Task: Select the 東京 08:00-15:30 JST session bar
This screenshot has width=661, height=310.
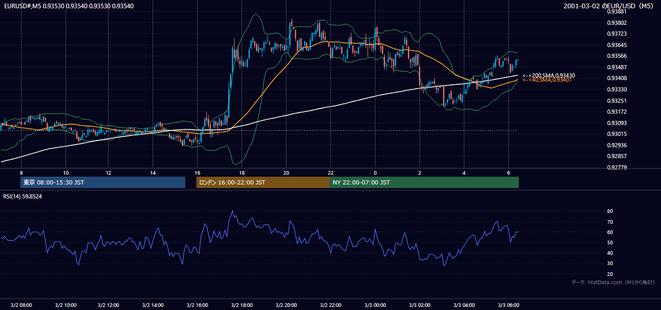Action: point(103,182)
